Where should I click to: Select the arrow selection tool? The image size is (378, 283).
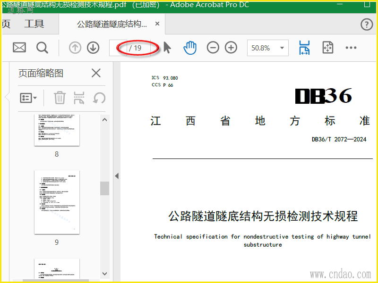point(167,48)
